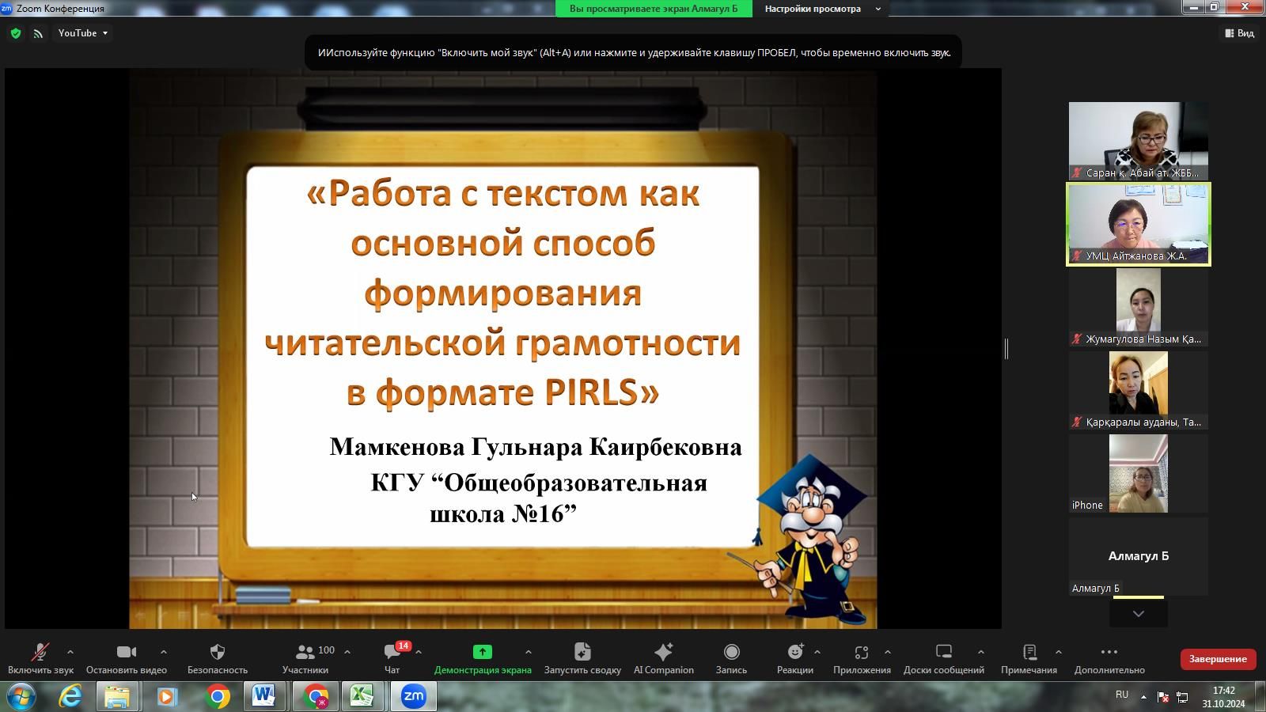Open Настройки просмотра view options dropdown

coord(821,9)
